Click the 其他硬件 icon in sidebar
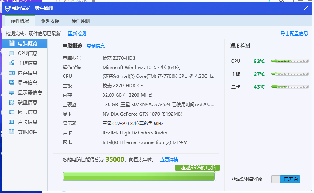This screenshot has width=314, height=193. (x=12, y=132)
